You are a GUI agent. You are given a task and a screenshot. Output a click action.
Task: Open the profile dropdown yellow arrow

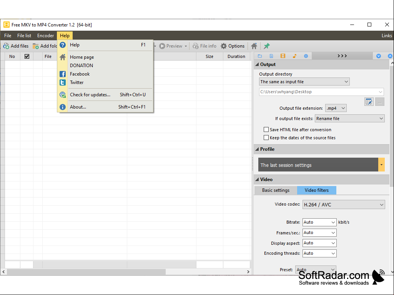[381, 165]
